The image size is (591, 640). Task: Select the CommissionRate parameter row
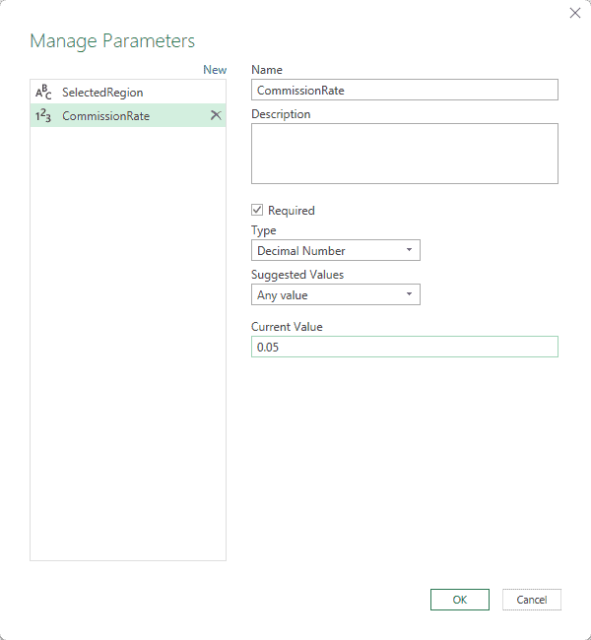tap(128, 115)
